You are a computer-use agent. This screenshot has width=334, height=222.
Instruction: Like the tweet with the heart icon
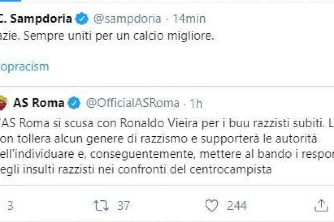[212, 205]
